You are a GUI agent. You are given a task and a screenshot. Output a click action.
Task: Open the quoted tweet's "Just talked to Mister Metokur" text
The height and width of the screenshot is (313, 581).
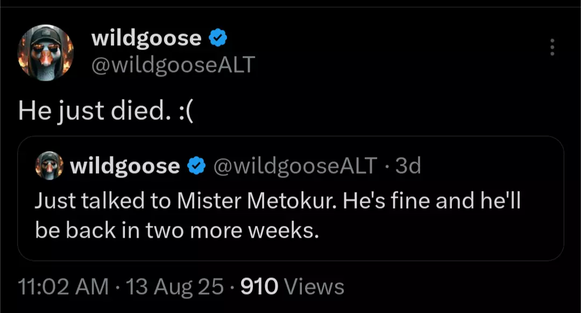pyautogui.click(x=185, y=201)
